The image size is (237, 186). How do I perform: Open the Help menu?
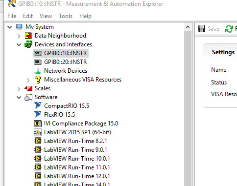(85, 16)
